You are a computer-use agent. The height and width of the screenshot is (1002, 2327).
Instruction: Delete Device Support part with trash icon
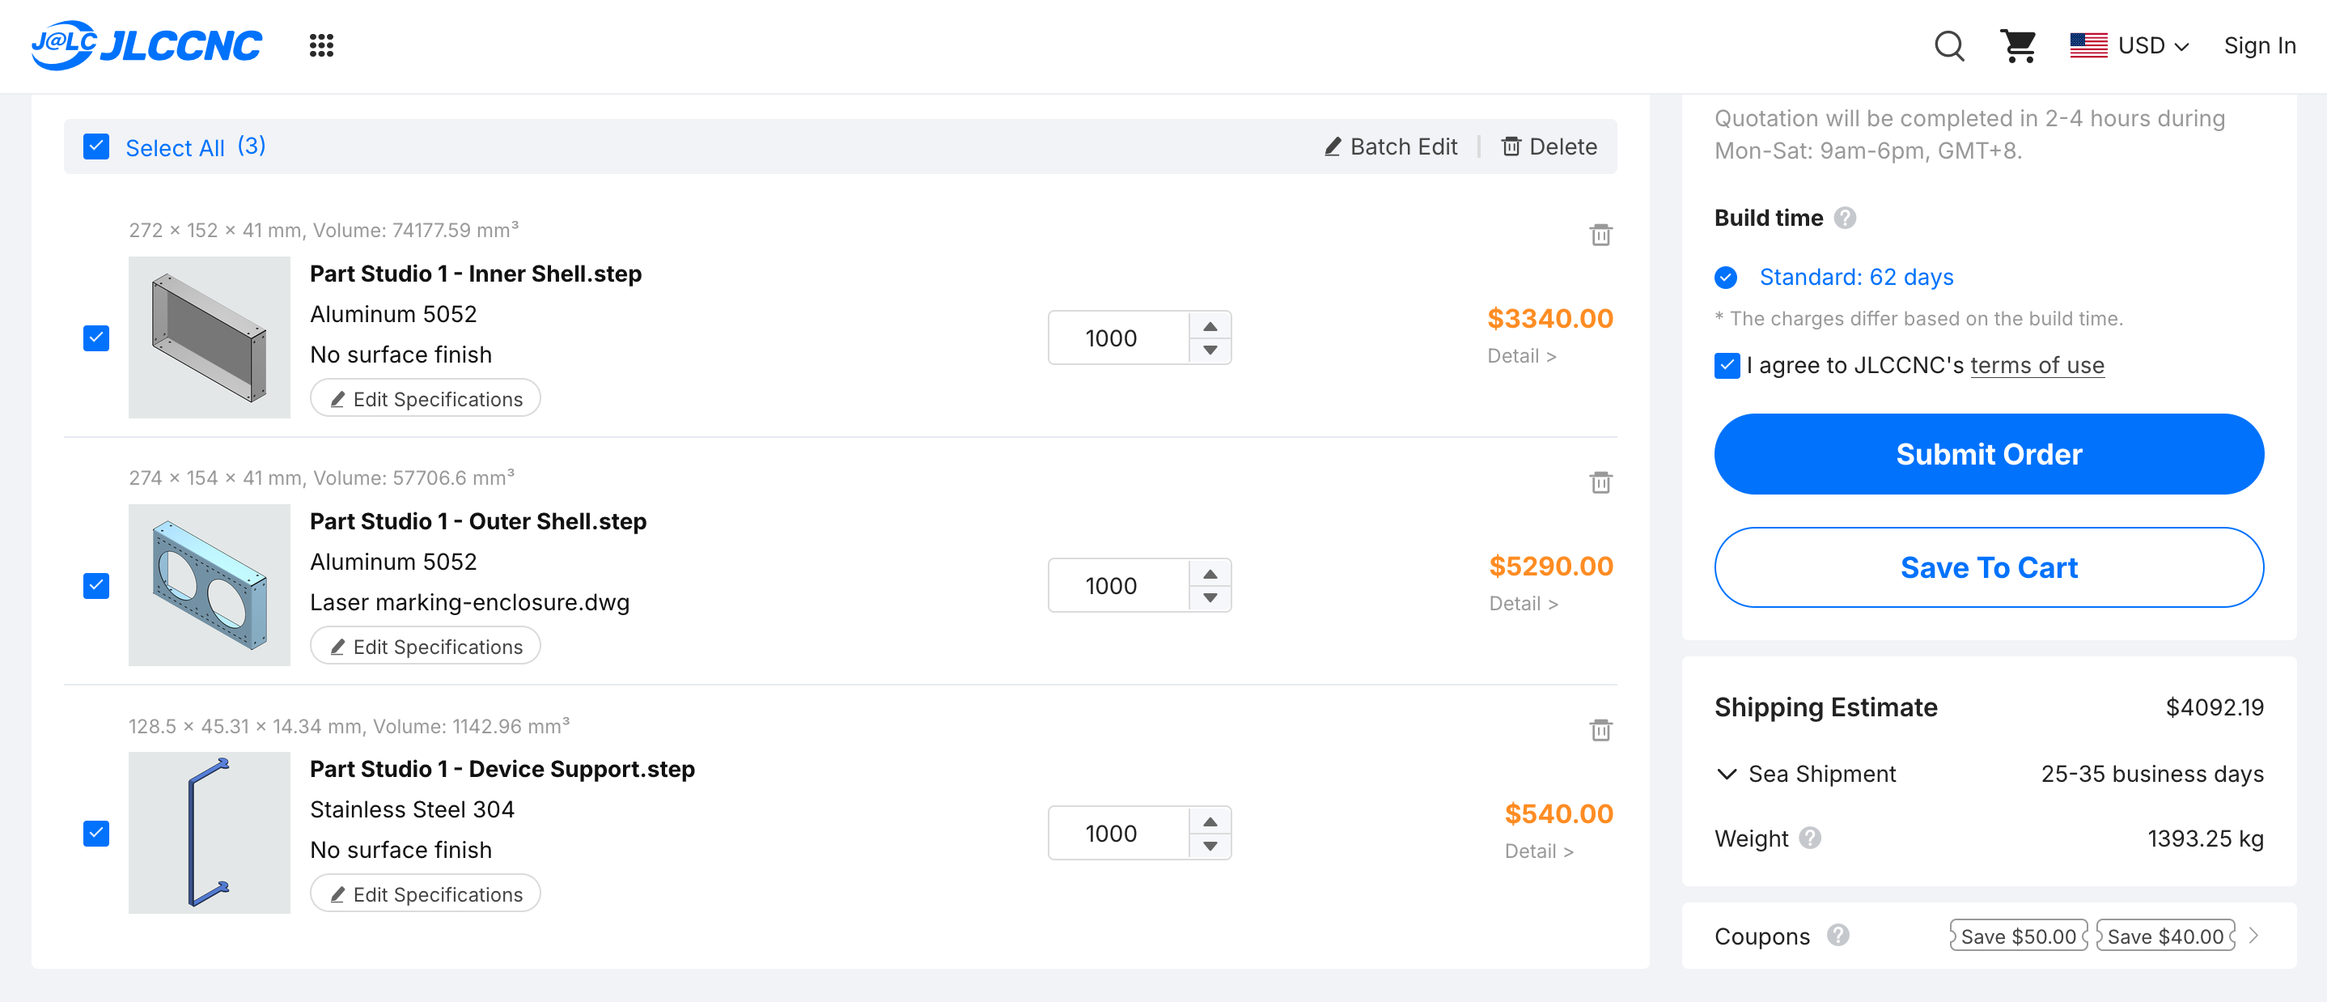(1600, 730)
